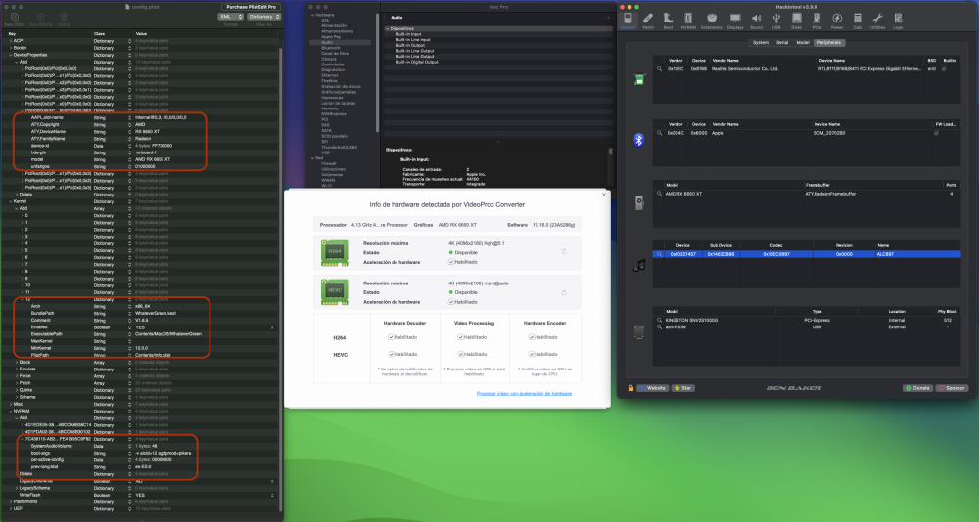
Task: Click the Delete trash icon in PlistEdit Pro
Action: click(x=64, y=17)
